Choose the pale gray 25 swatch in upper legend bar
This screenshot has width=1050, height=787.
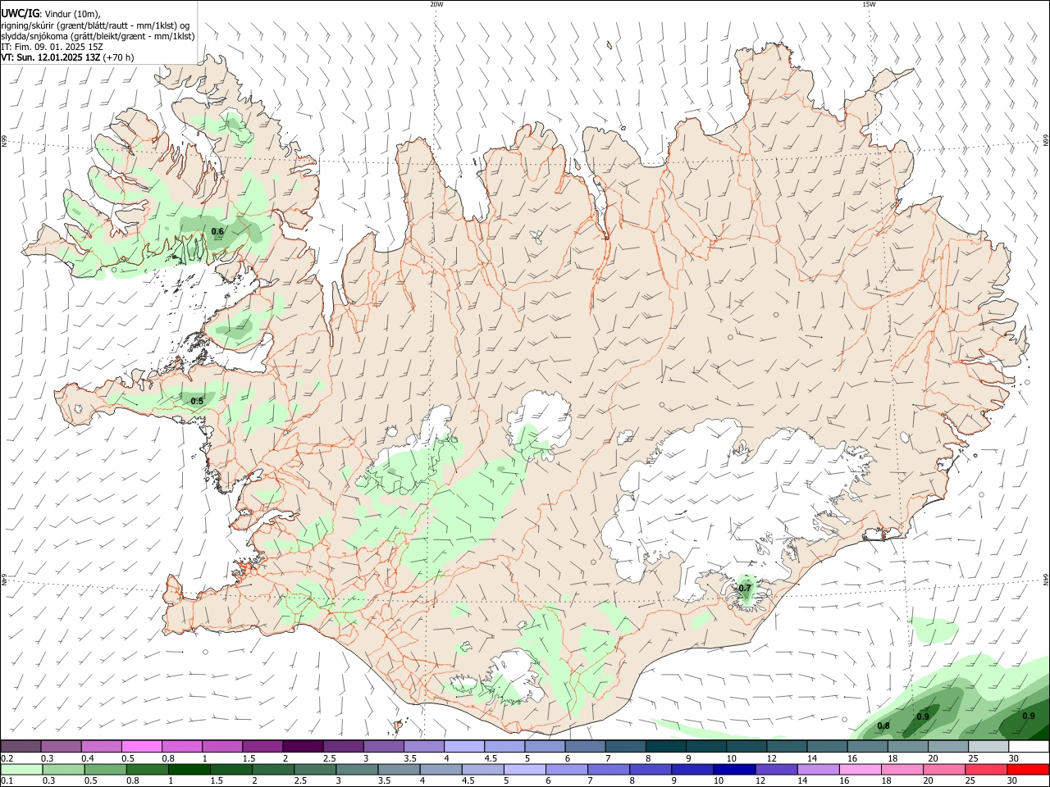coord(989,746)
